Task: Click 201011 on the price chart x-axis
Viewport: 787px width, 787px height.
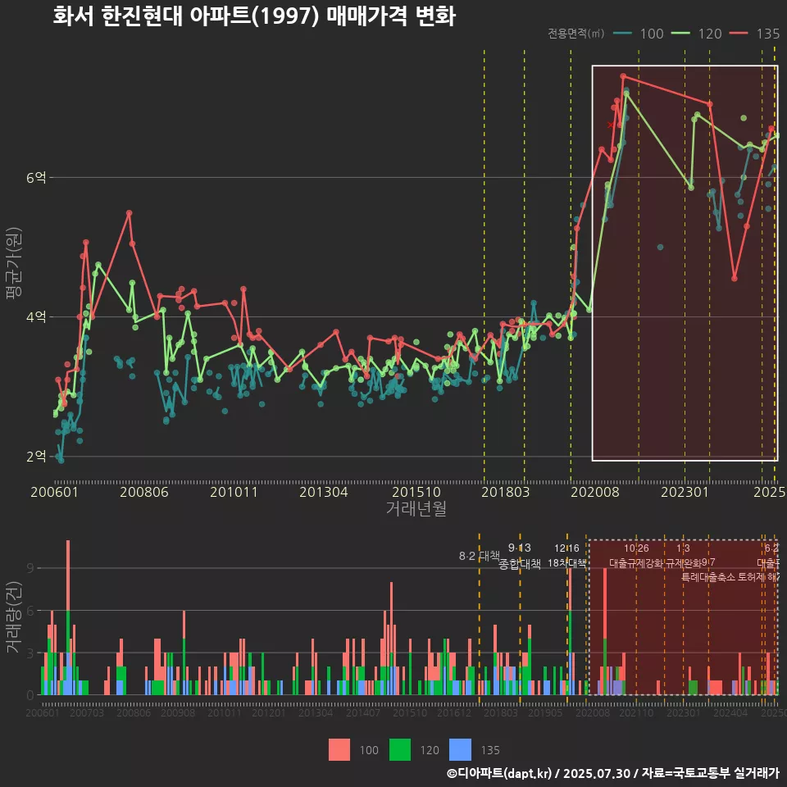Action: click(x=234, y=492)
